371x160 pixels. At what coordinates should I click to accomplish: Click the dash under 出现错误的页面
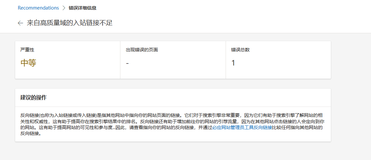tap(127, 63)
